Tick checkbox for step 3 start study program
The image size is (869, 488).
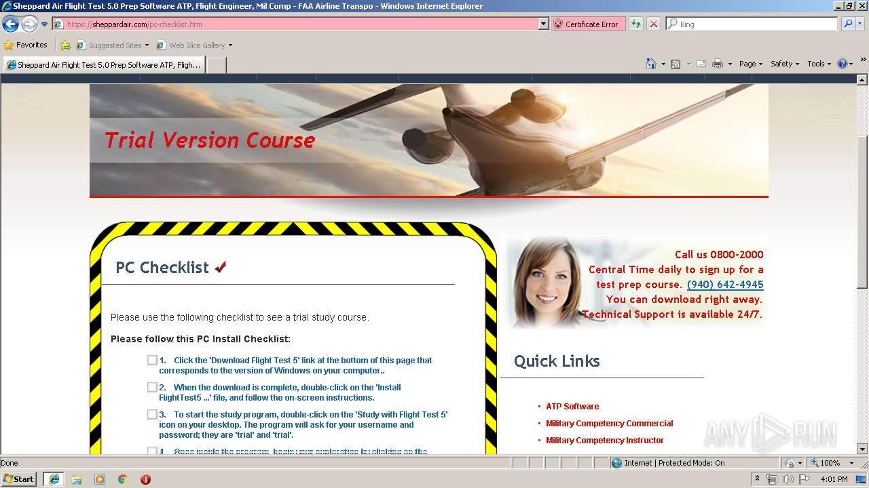[152, 414]
